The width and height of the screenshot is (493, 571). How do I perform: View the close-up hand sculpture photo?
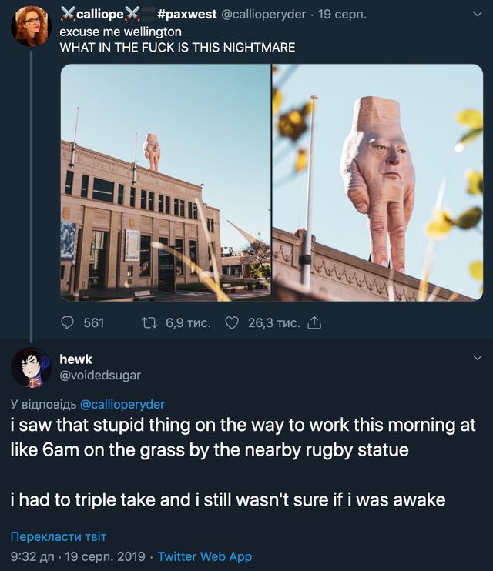click(377, 182)
